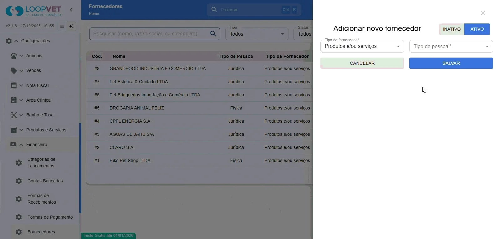The height and width of the screenshot is (239, 500).
Task: Click the SALVAR button
Action: pyautogui.click(x=451, y=63)
